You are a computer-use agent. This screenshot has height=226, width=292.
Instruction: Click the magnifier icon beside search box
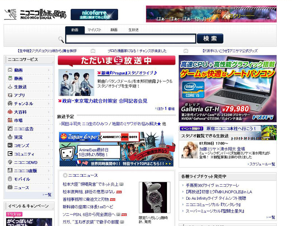pyautogui.click(x=61, y=39)
